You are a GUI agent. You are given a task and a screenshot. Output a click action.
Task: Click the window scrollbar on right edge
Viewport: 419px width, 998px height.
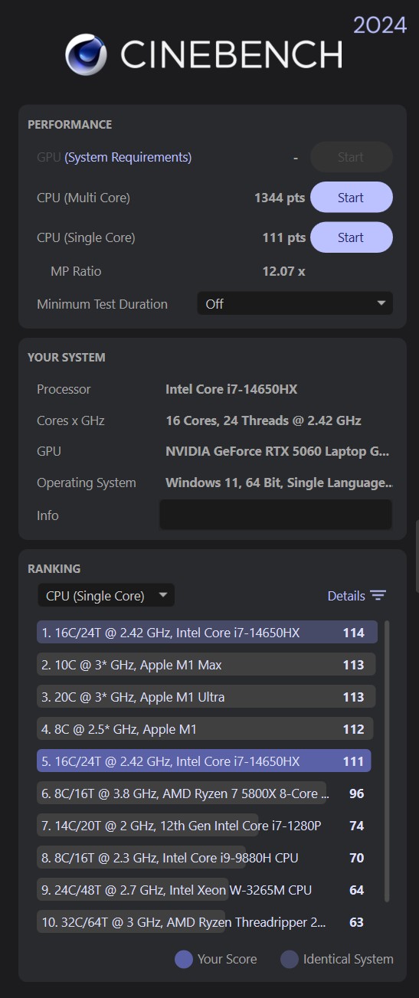[x=417, y=556]
